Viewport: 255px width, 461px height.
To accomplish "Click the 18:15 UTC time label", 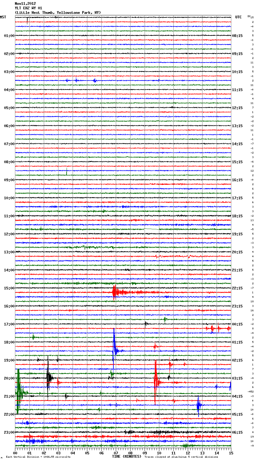I will [237, 216].
